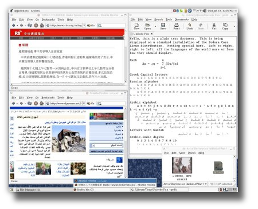258x209 pixels.
Task: Expand gedit toolbar overflow arrow after Copy
Action: click(234, 26)
